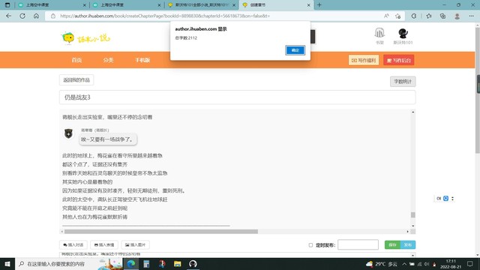Viewport: 480px width, 270px height.
Task: Open File Explorer in the taskbar
Action: [178, 263]
